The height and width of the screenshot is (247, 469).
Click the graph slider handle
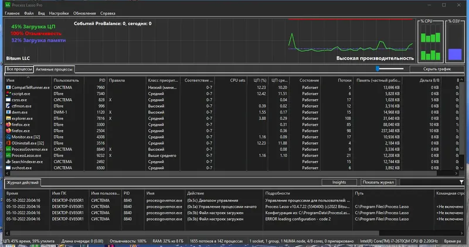tap(378, 68)
